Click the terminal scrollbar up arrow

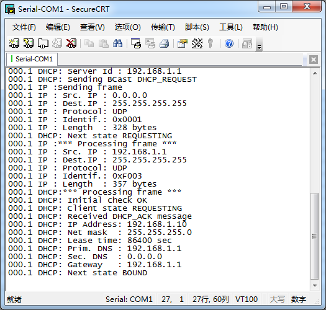tap(315, 73)
